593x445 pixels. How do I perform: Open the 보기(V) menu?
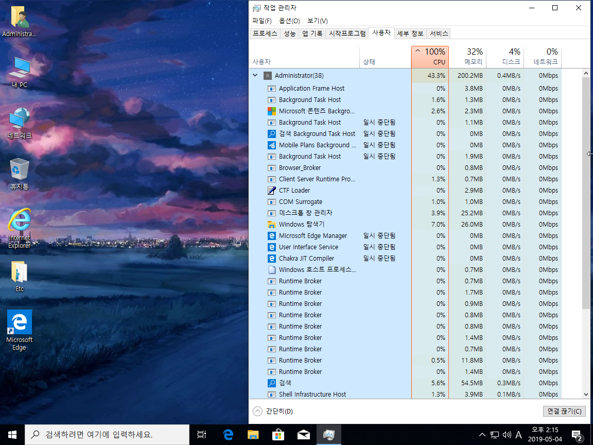[x=317, y=21]
